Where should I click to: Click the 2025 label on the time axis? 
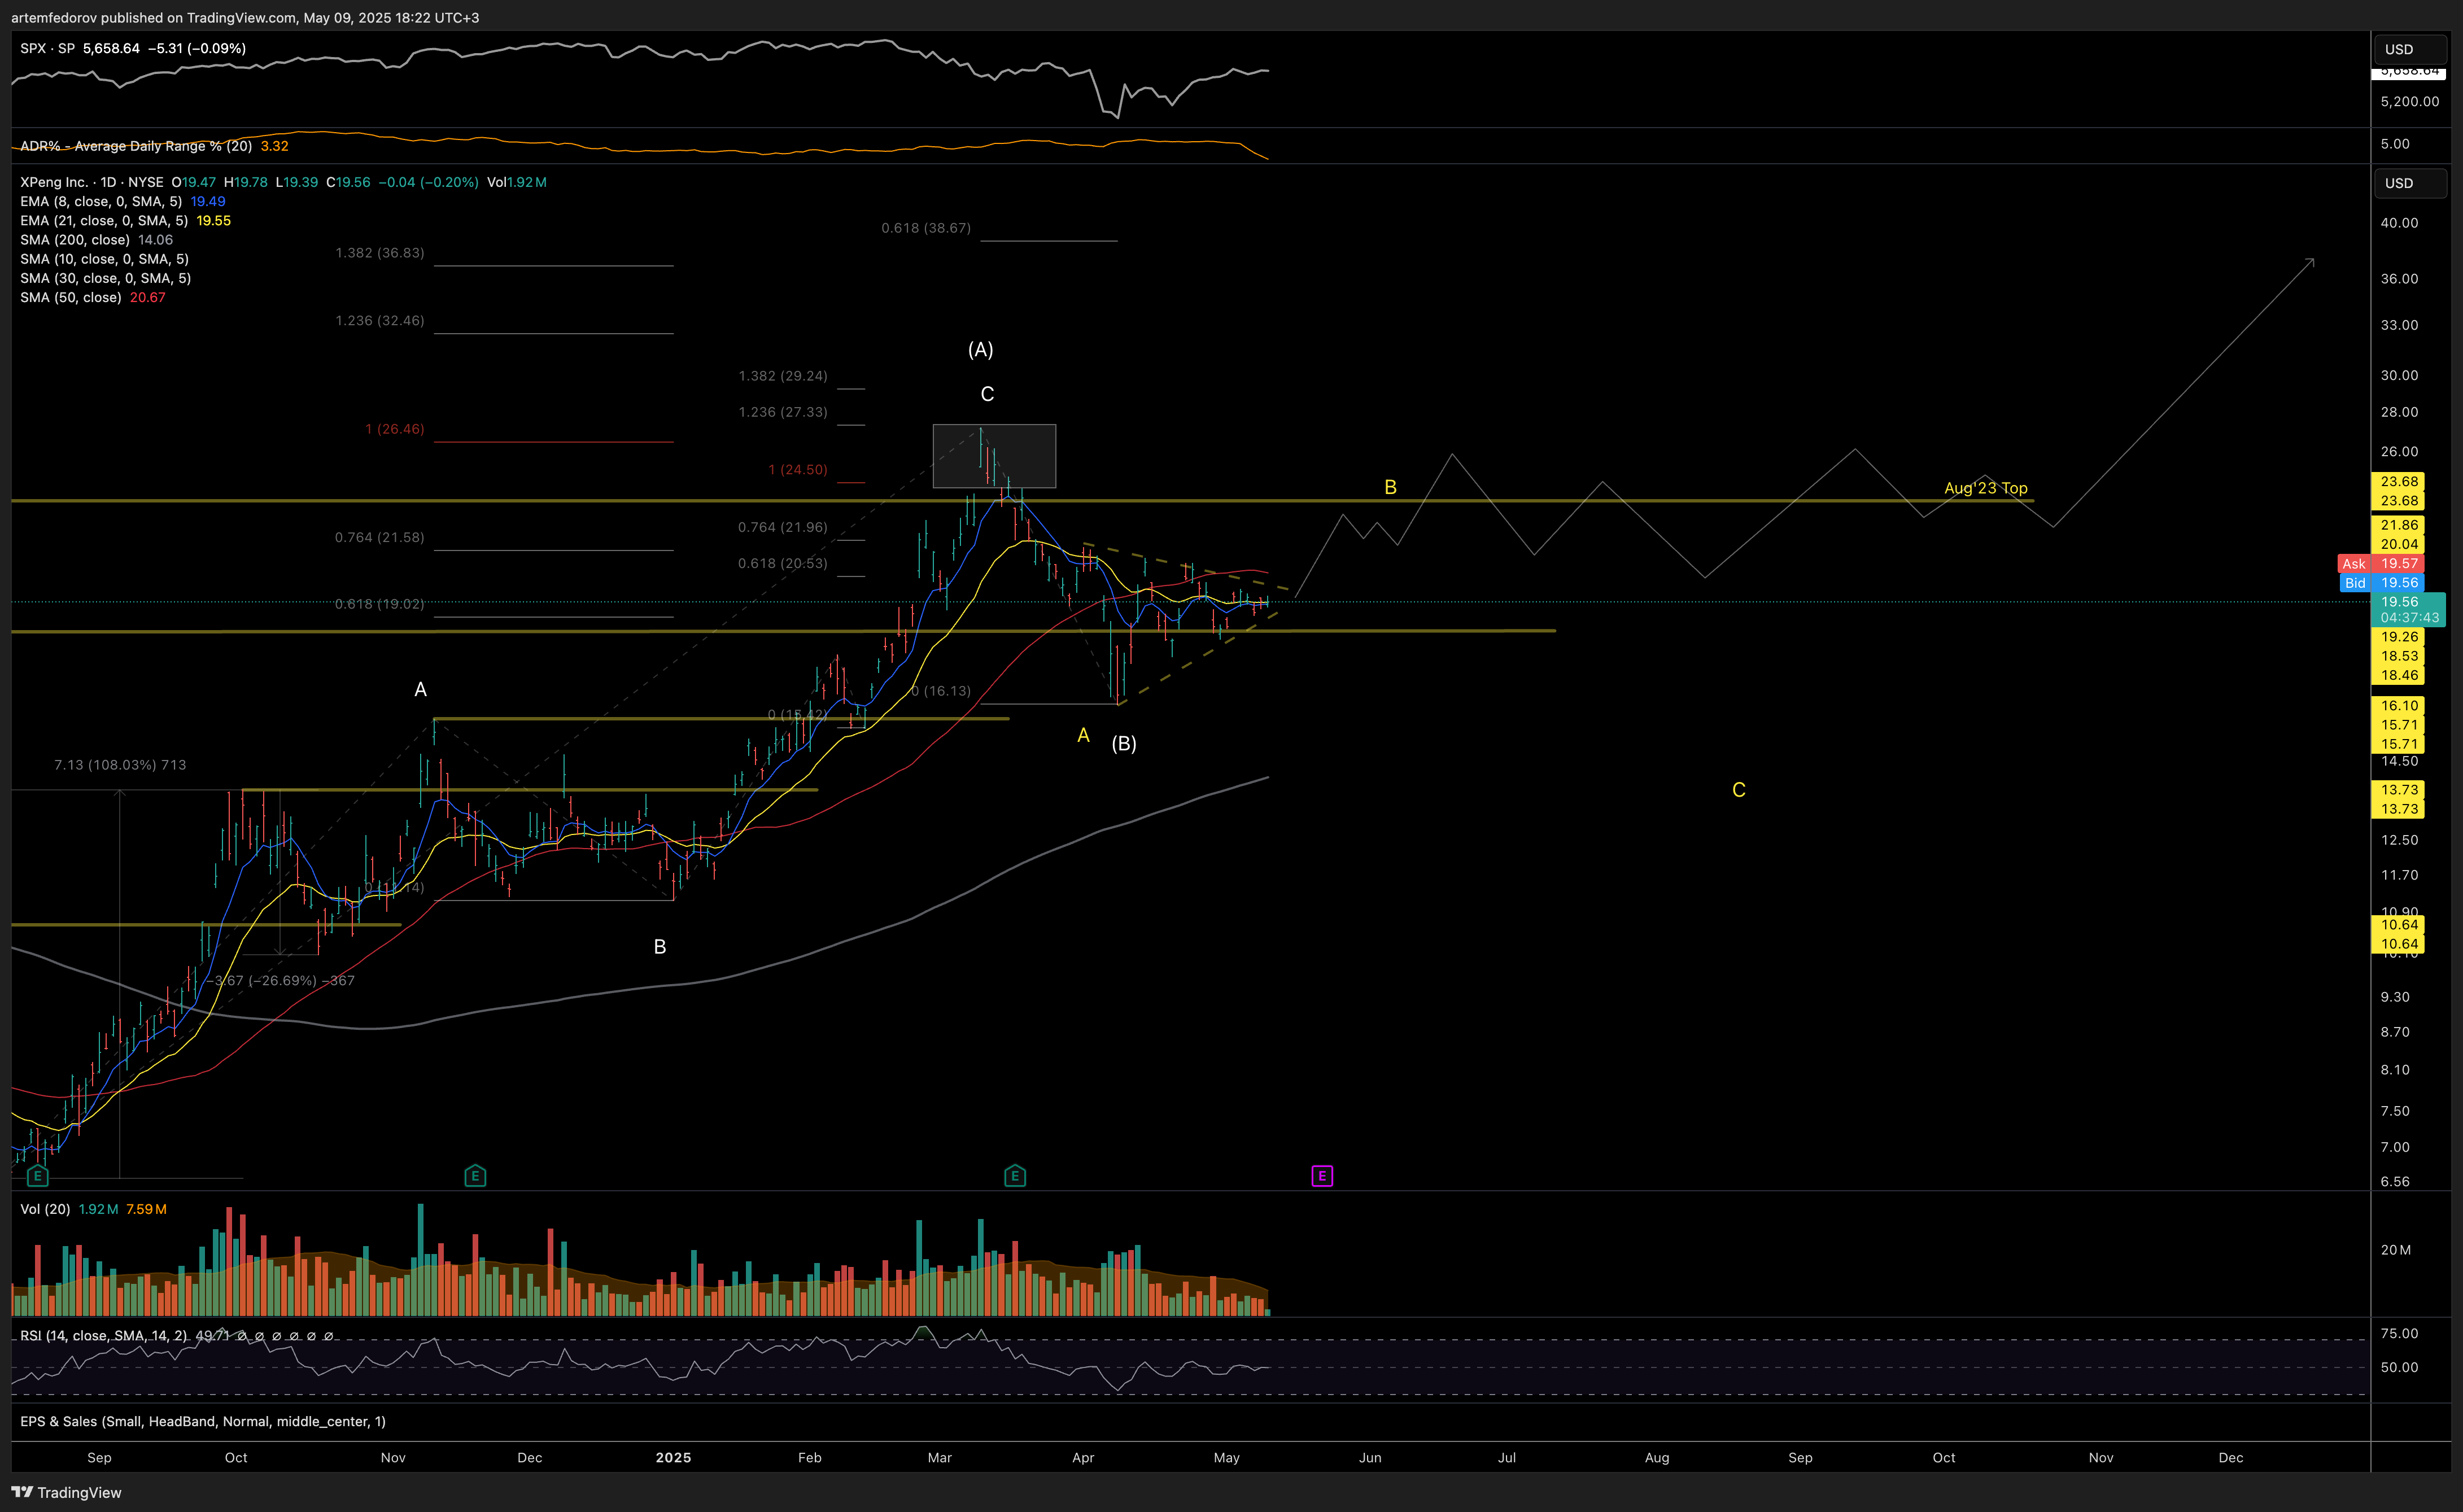673,1457
